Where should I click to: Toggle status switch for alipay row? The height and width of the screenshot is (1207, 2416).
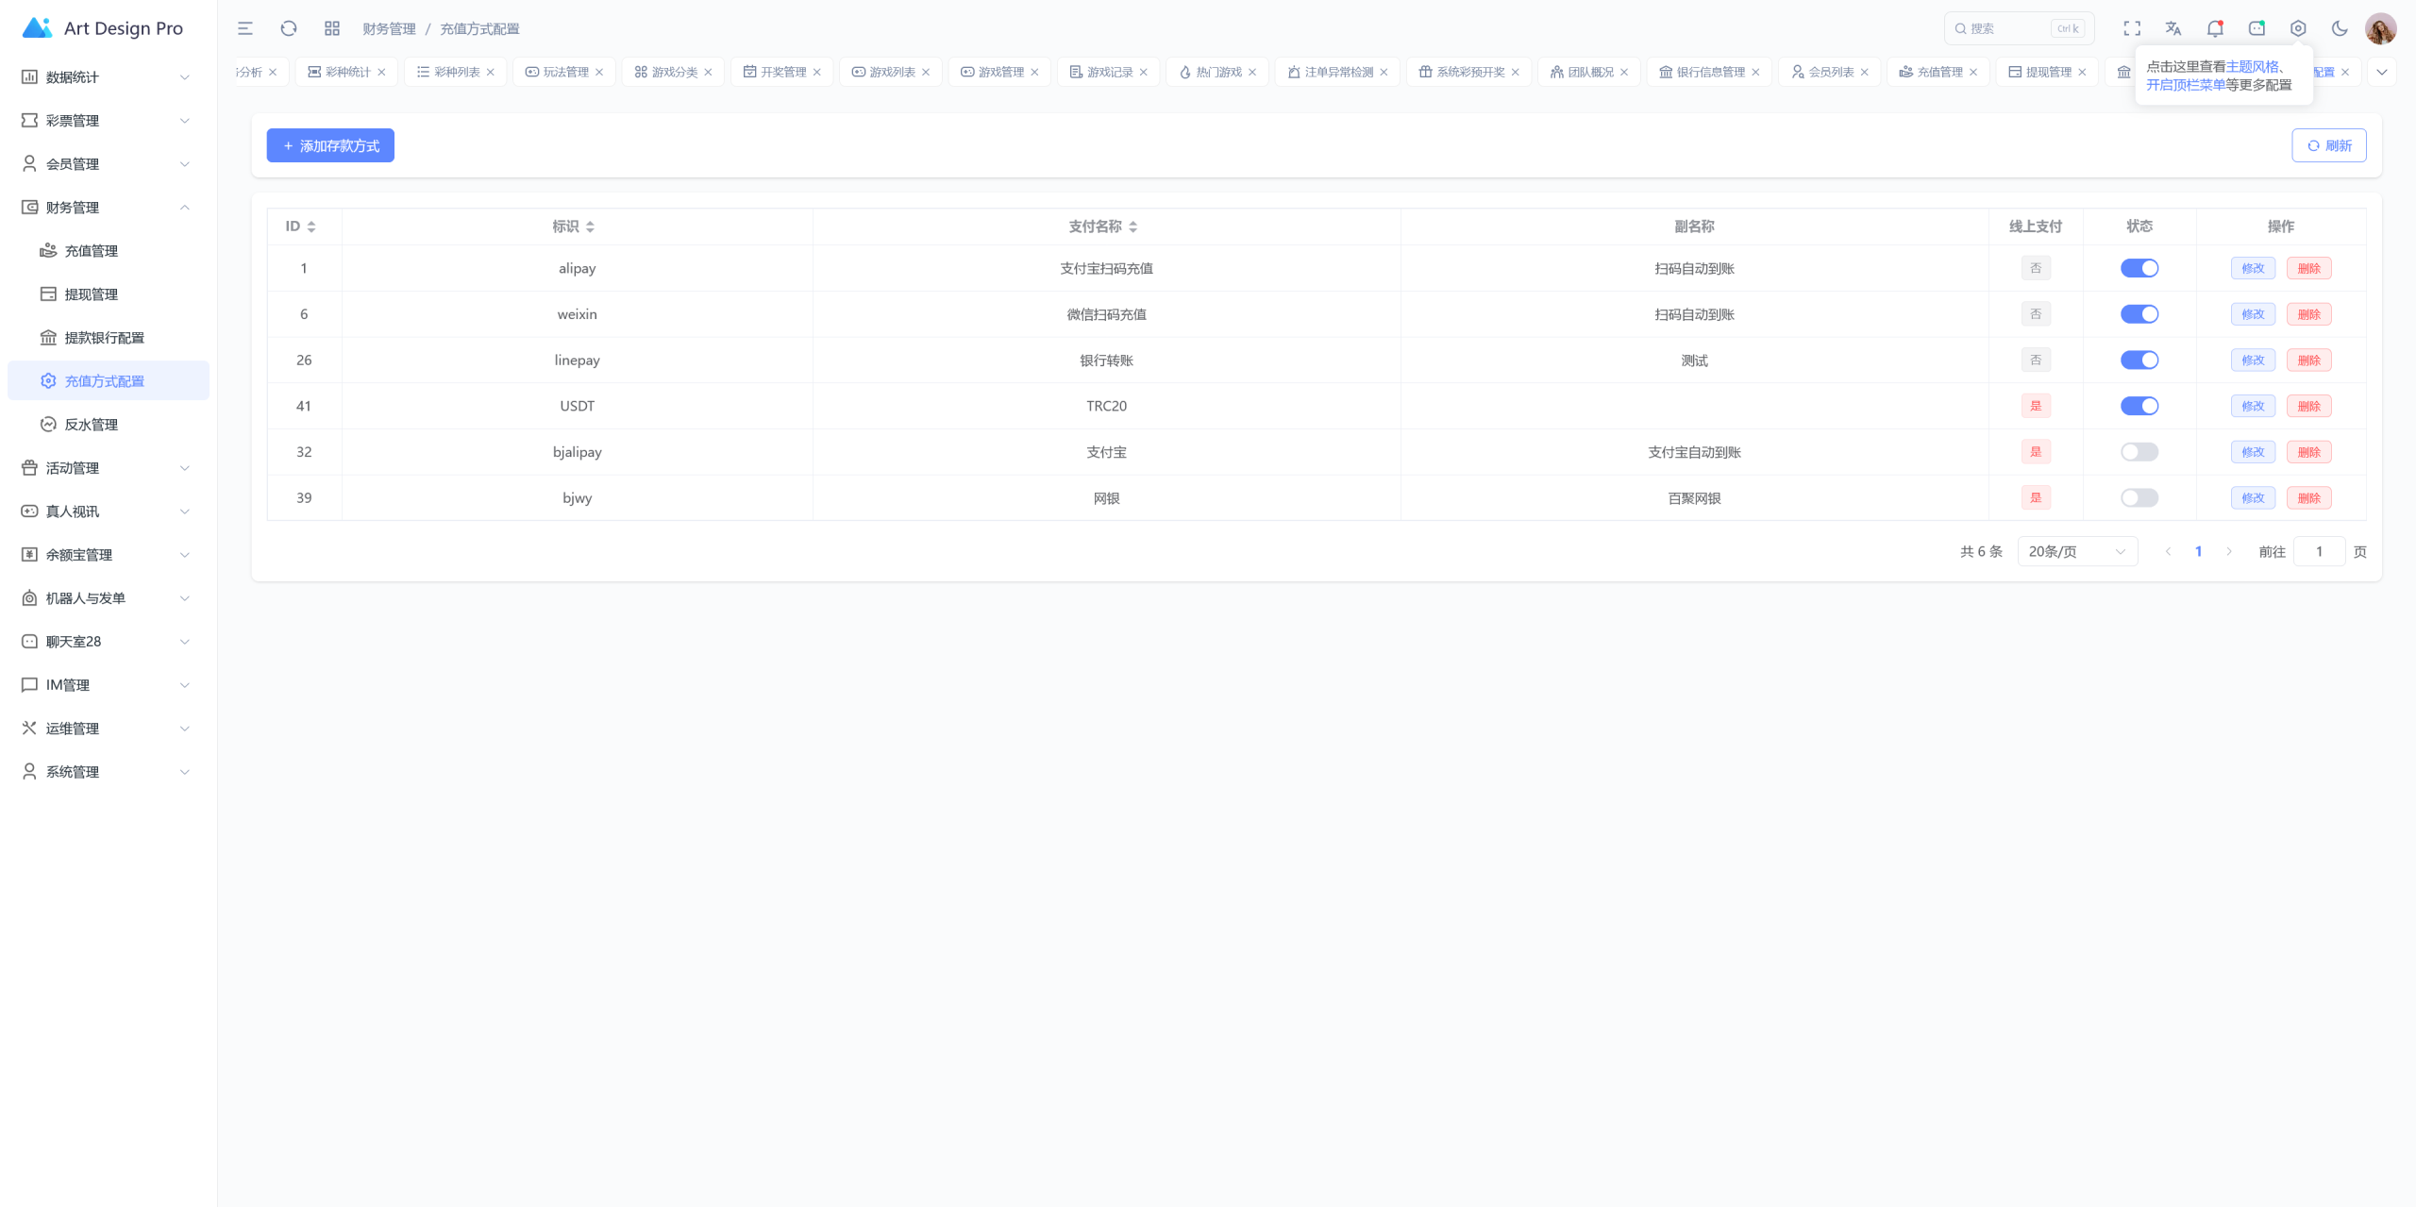(2139, 268)
